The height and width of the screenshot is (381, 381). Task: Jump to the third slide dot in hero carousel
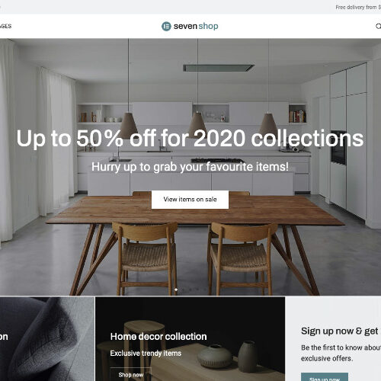(x=190, y=290)
